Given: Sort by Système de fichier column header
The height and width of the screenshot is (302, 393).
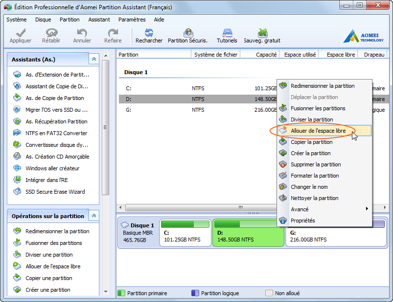Looking at the screenshot, I should click(215, 55).
